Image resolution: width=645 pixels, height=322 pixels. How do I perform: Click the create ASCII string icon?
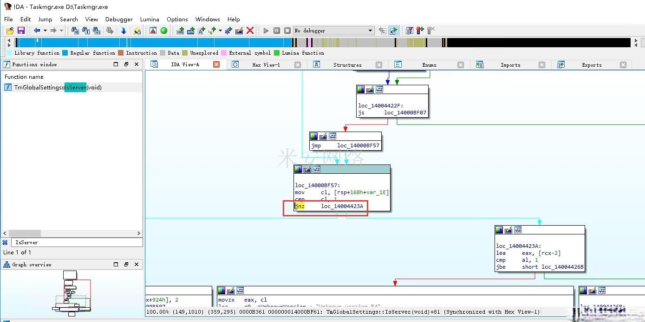click(202, 31)
